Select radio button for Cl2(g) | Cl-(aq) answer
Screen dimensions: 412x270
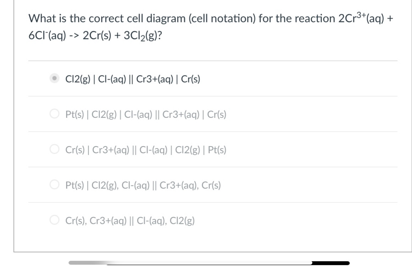(x=54, y=78)
